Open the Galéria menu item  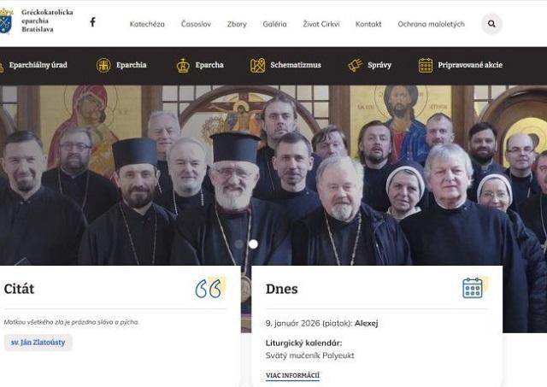[x=274, y=24]
